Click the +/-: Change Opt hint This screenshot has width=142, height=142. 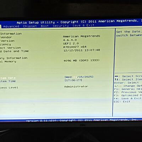[128, 86]
